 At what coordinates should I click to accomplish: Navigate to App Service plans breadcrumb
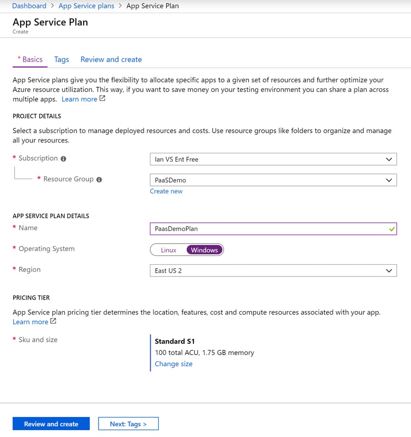coord(86,6)
